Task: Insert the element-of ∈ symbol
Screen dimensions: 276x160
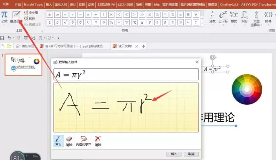Action: coord(172,22)
